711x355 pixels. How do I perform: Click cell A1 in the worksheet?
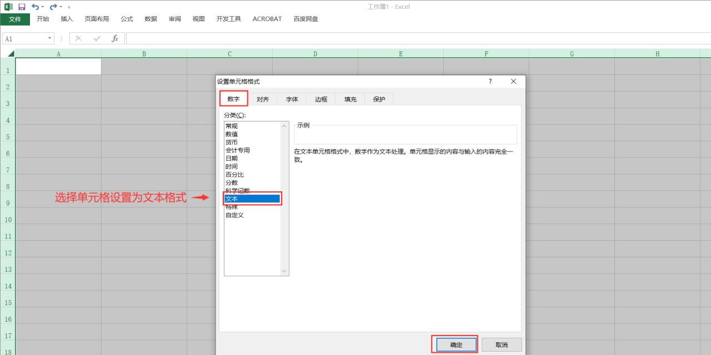tap(58, 66)
